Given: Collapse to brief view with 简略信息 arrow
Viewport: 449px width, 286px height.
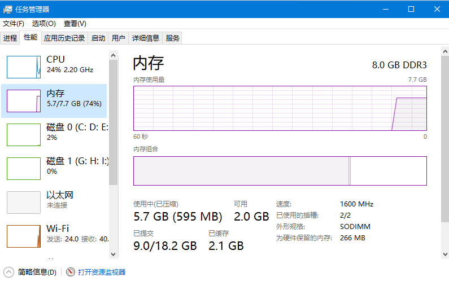Looking at the screenshot, I should 9,272.
